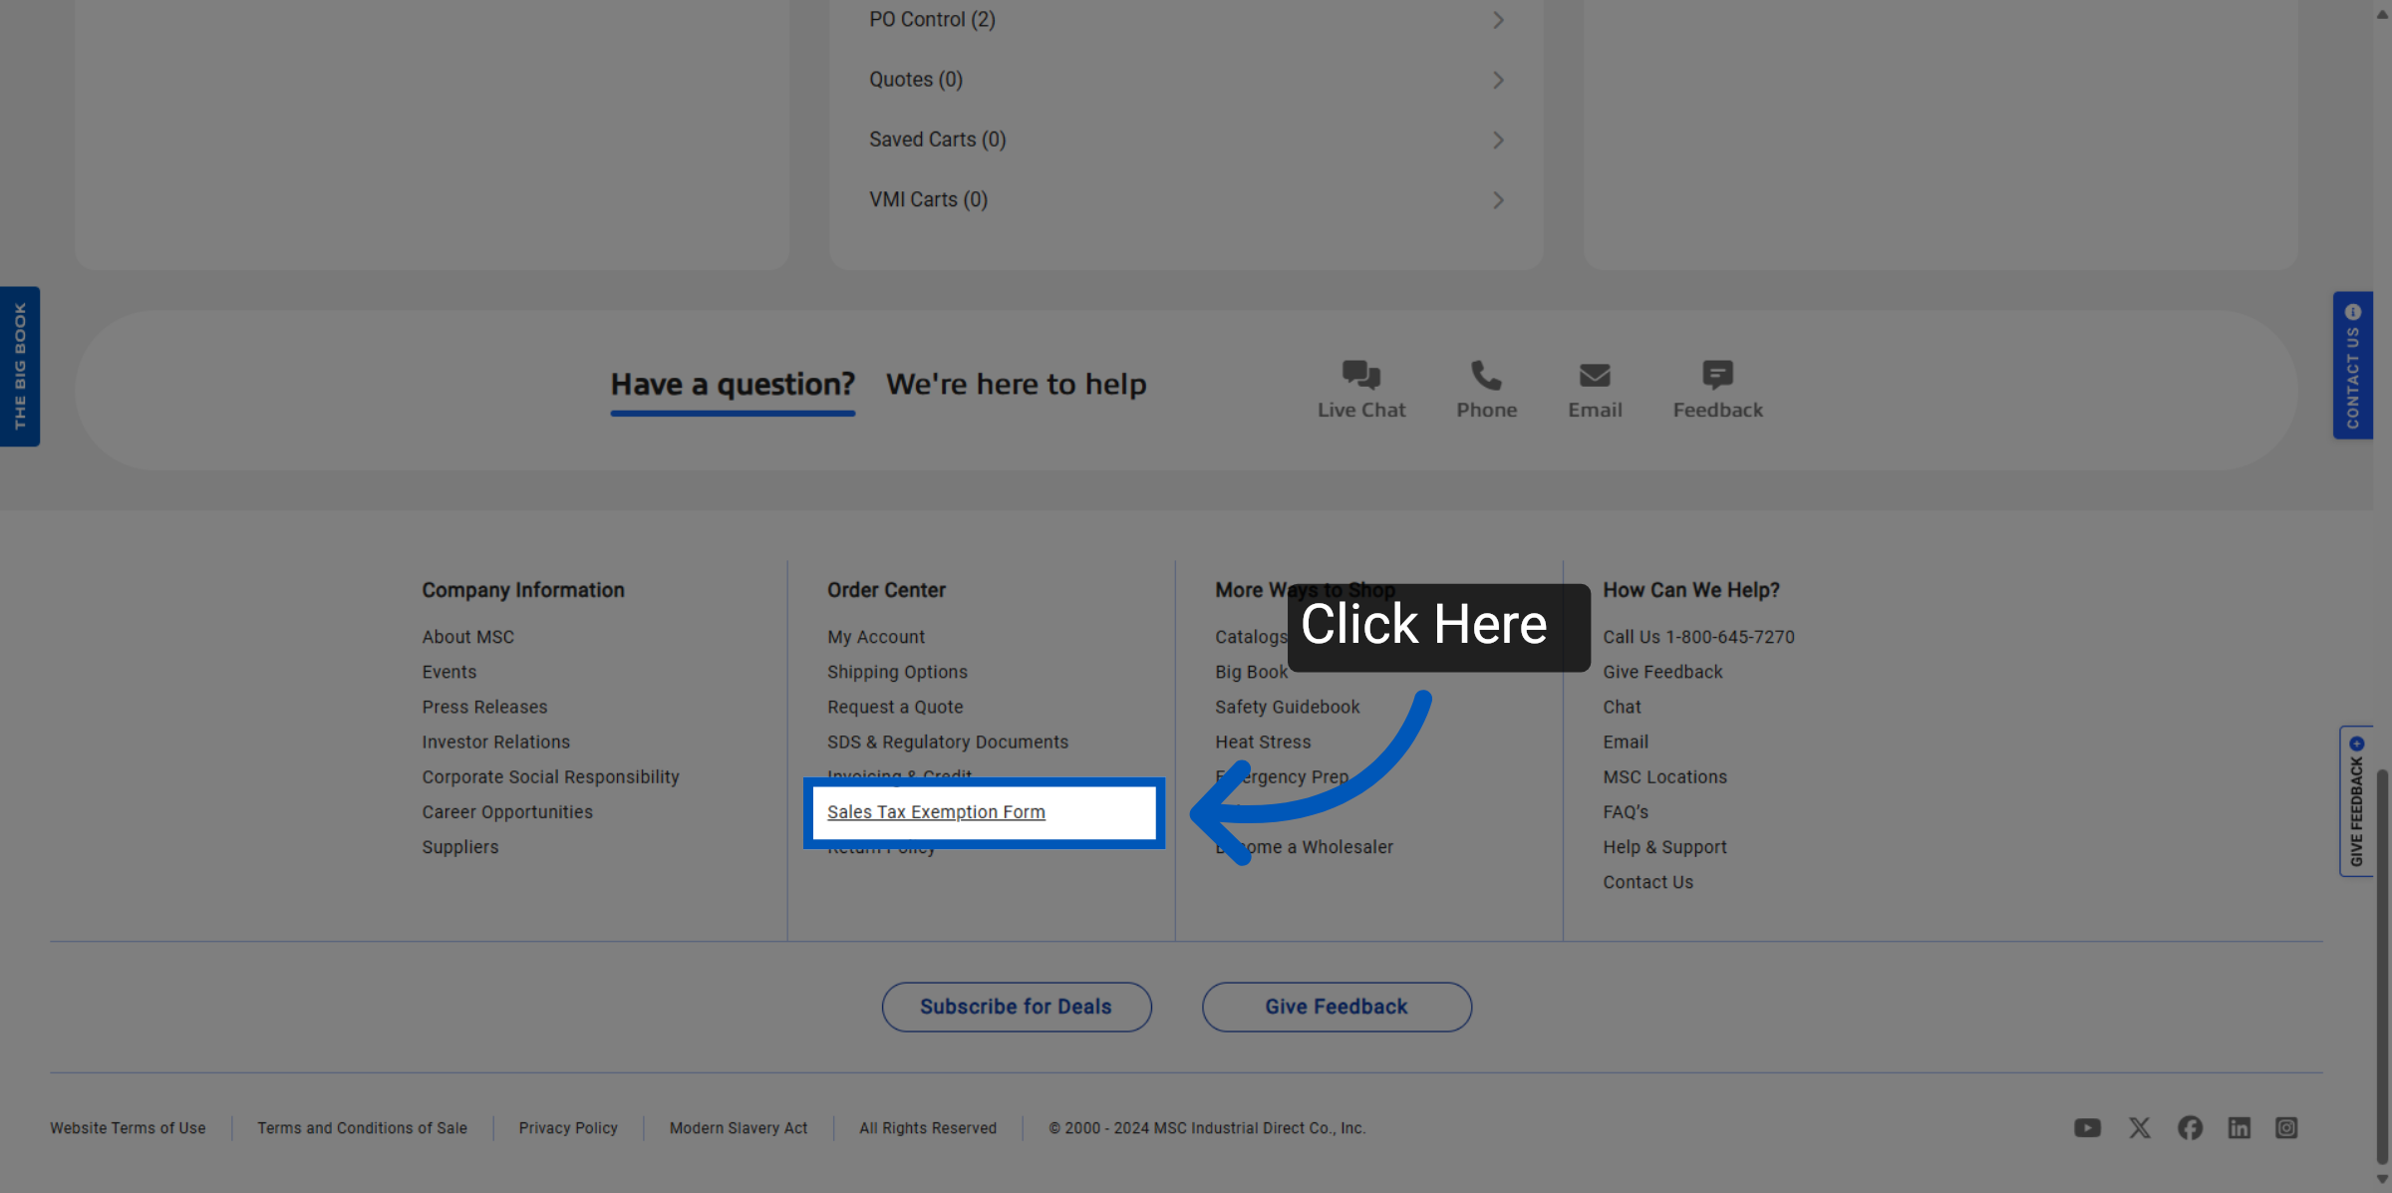Open the Events link
Viewport: 2392px width, 1193px height.
448,671
